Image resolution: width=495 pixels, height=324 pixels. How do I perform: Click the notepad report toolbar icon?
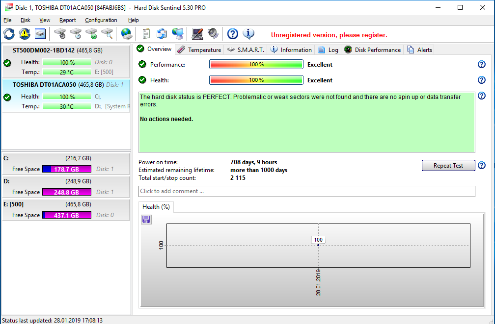click(x=146, y=34)
